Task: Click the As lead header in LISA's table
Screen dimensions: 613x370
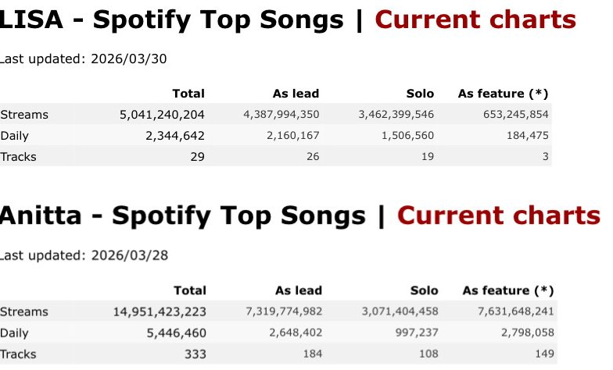Action: (296, 94)
